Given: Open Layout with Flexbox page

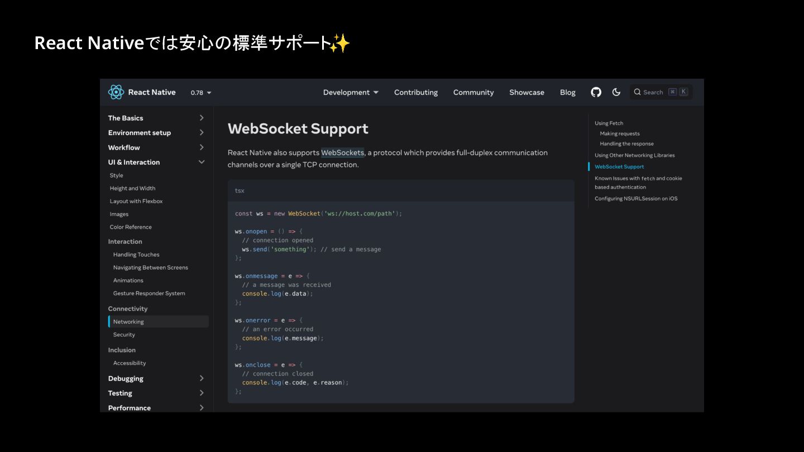Looking at the screenshot, I should click(x=136, y=201).
